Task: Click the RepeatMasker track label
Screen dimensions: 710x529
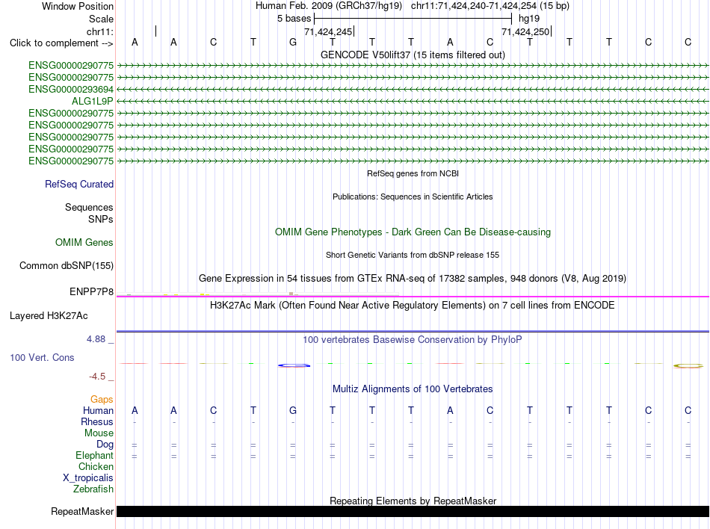Action: 82,511
